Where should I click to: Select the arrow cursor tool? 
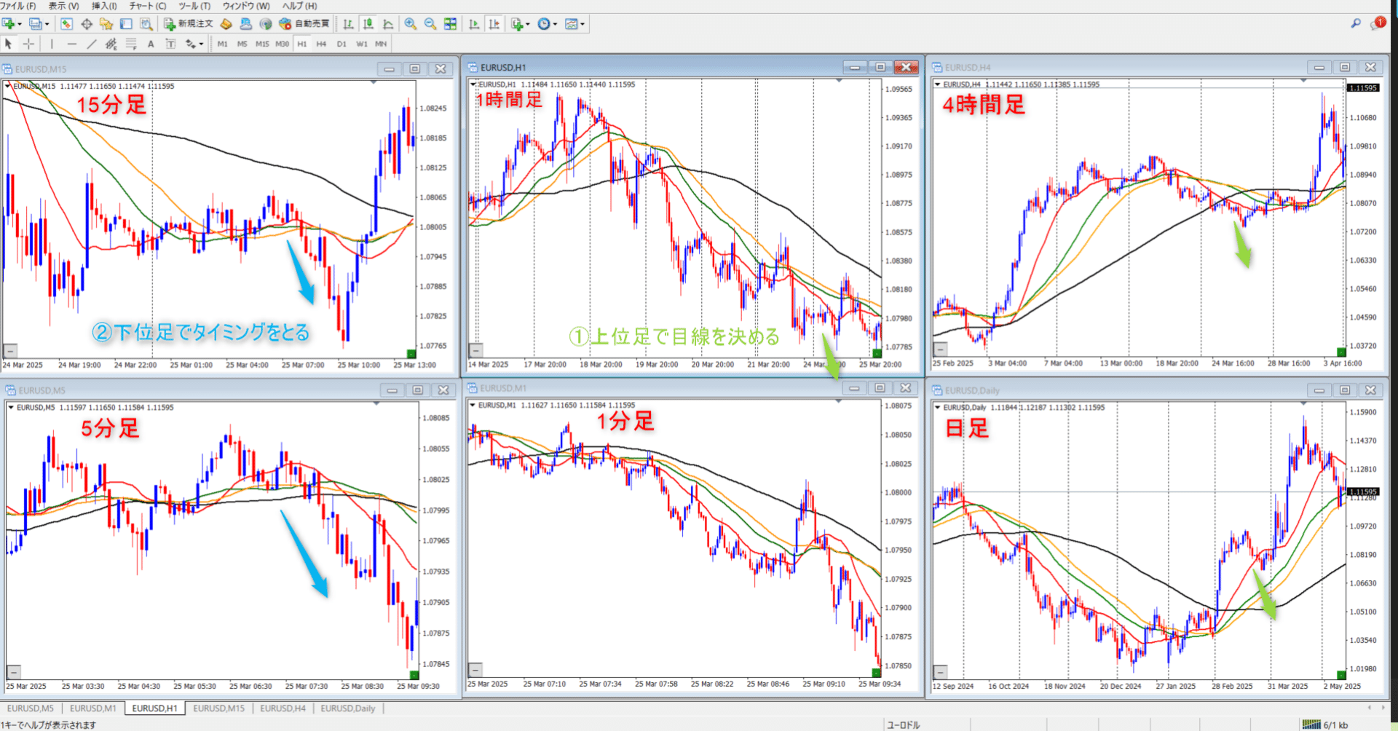point(9,44)
